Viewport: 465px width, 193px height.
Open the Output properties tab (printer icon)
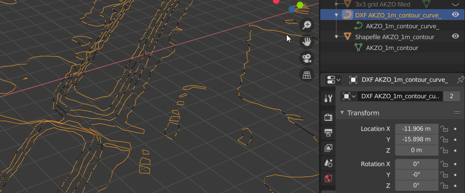coord(328,133)
